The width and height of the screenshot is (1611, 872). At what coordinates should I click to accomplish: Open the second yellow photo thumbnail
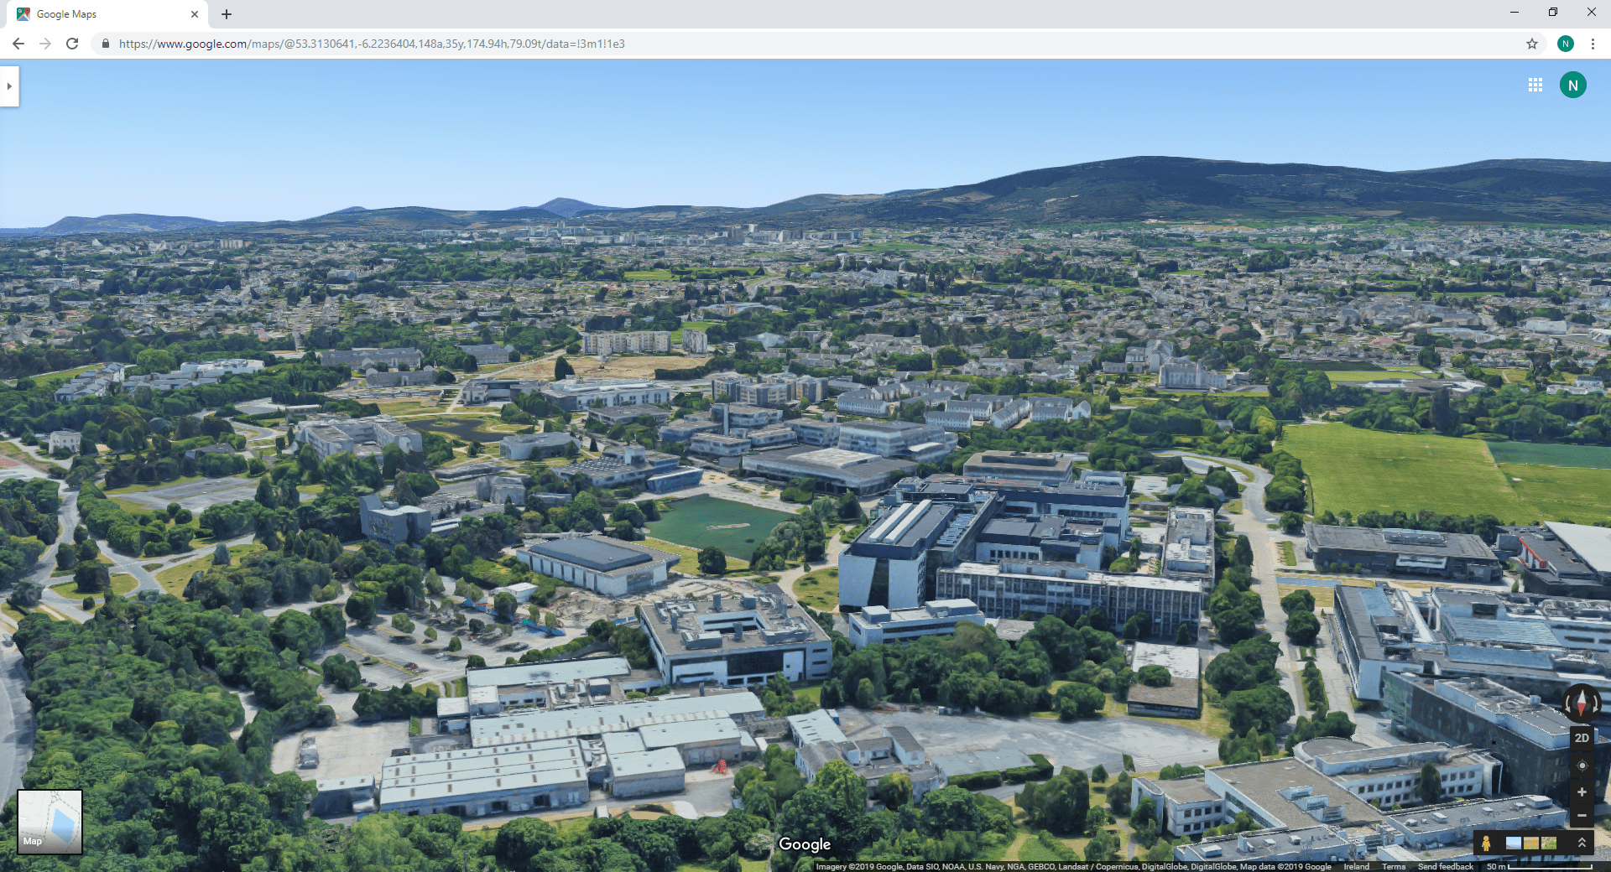1531,843
